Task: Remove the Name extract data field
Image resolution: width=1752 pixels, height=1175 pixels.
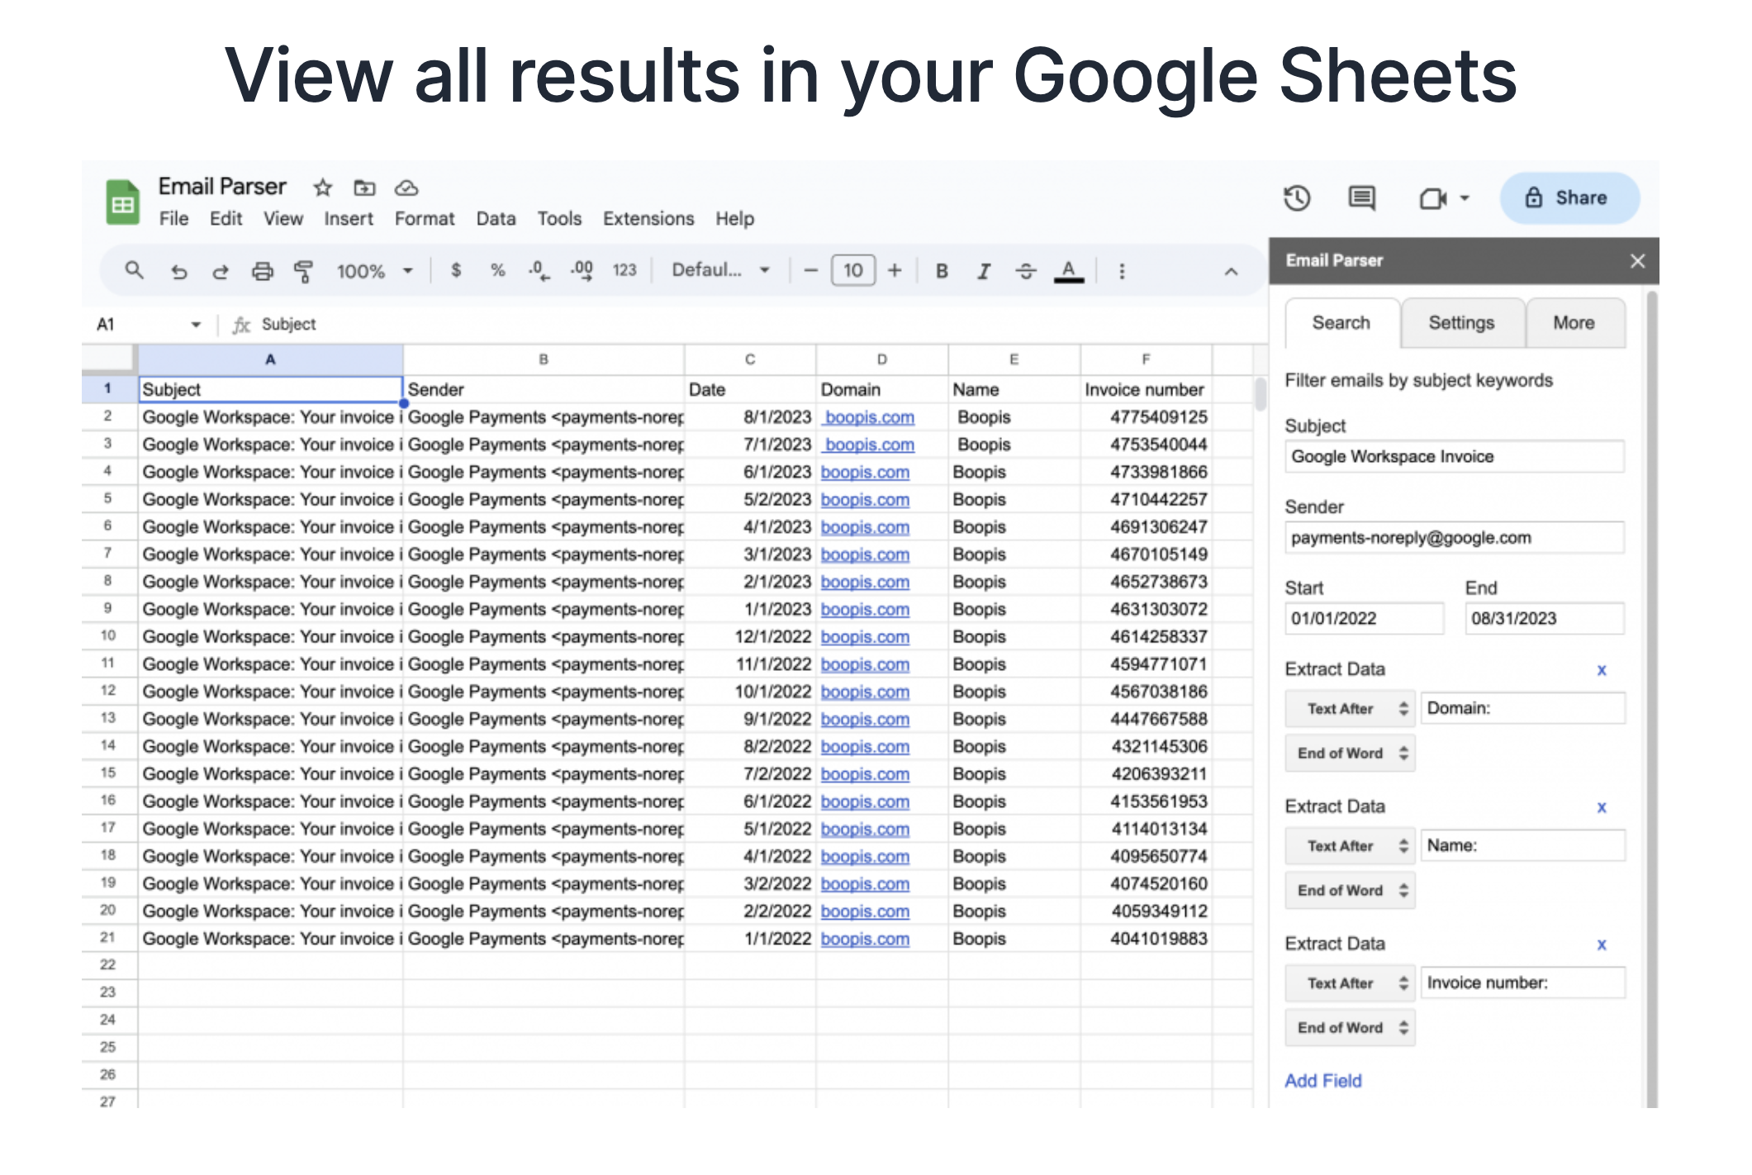Action: point(1602,807)
